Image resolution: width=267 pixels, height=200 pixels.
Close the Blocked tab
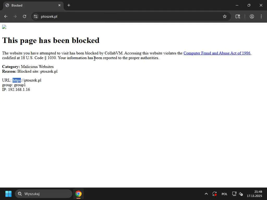[x=59, y=5]
